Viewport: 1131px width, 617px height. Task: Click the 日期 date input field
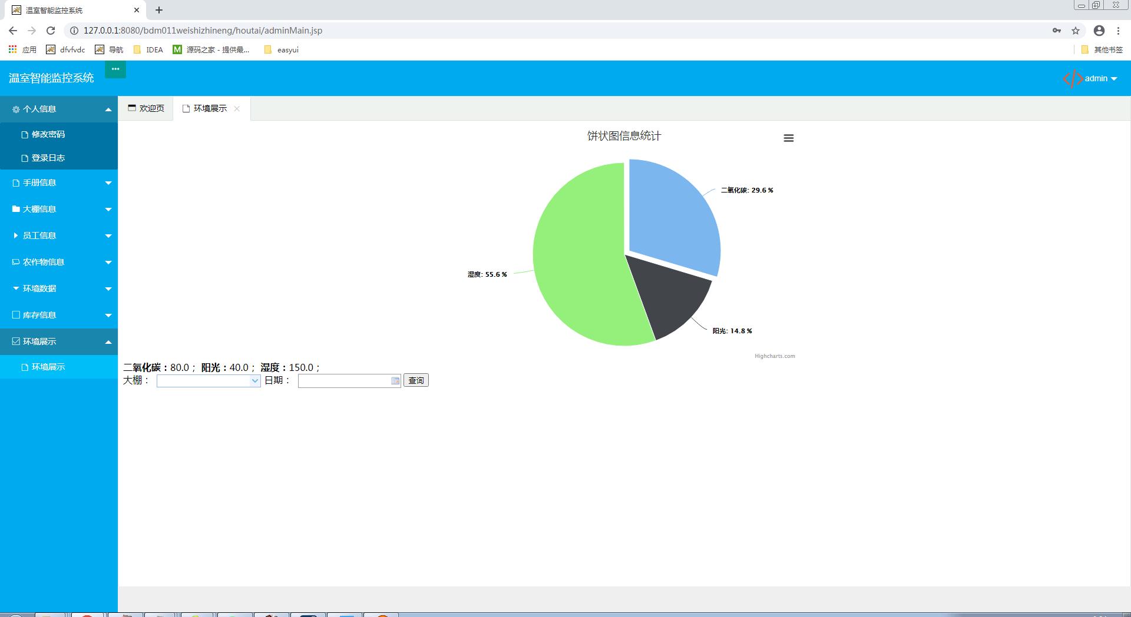pyautogui.click(x=345, y=381)
